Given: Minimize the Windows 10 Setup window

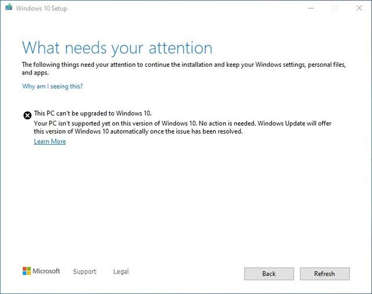Looking at the screenshot, I should (x=309, y=8).
